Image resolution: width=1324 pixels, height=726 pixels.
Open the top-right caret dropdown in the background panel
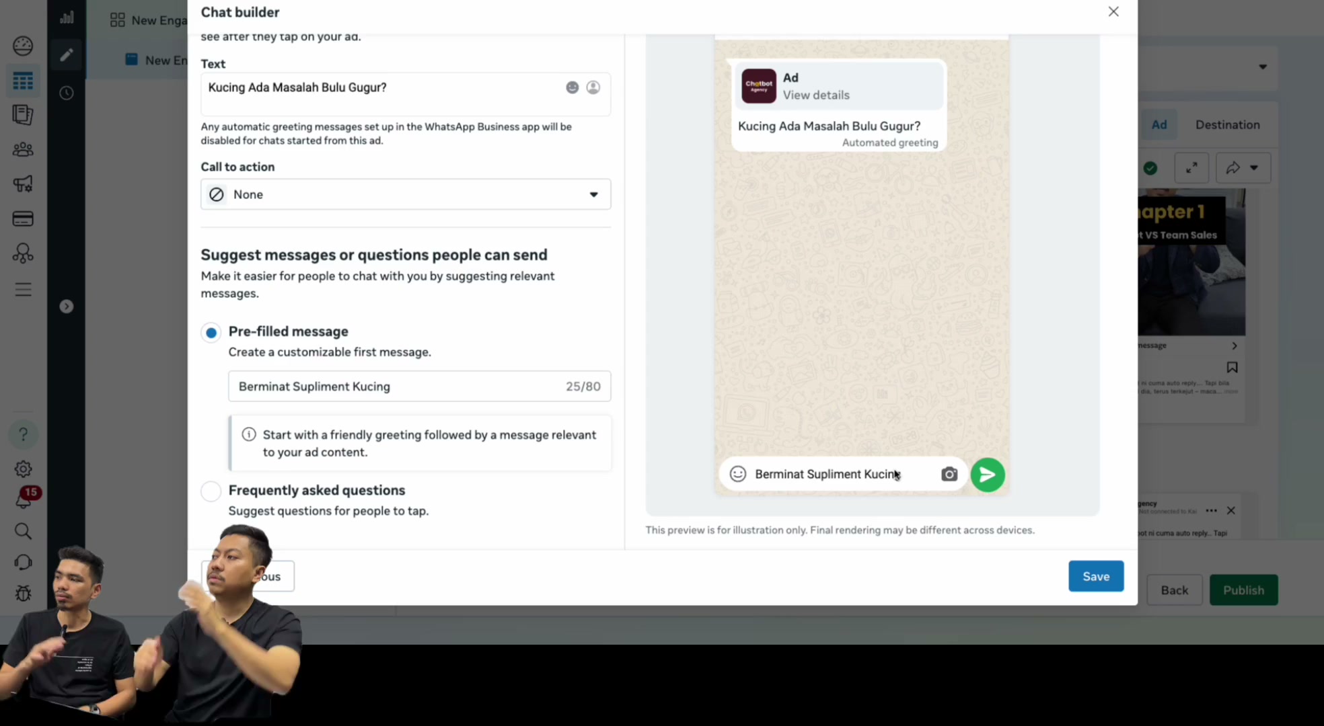[x=1263, y=67]
